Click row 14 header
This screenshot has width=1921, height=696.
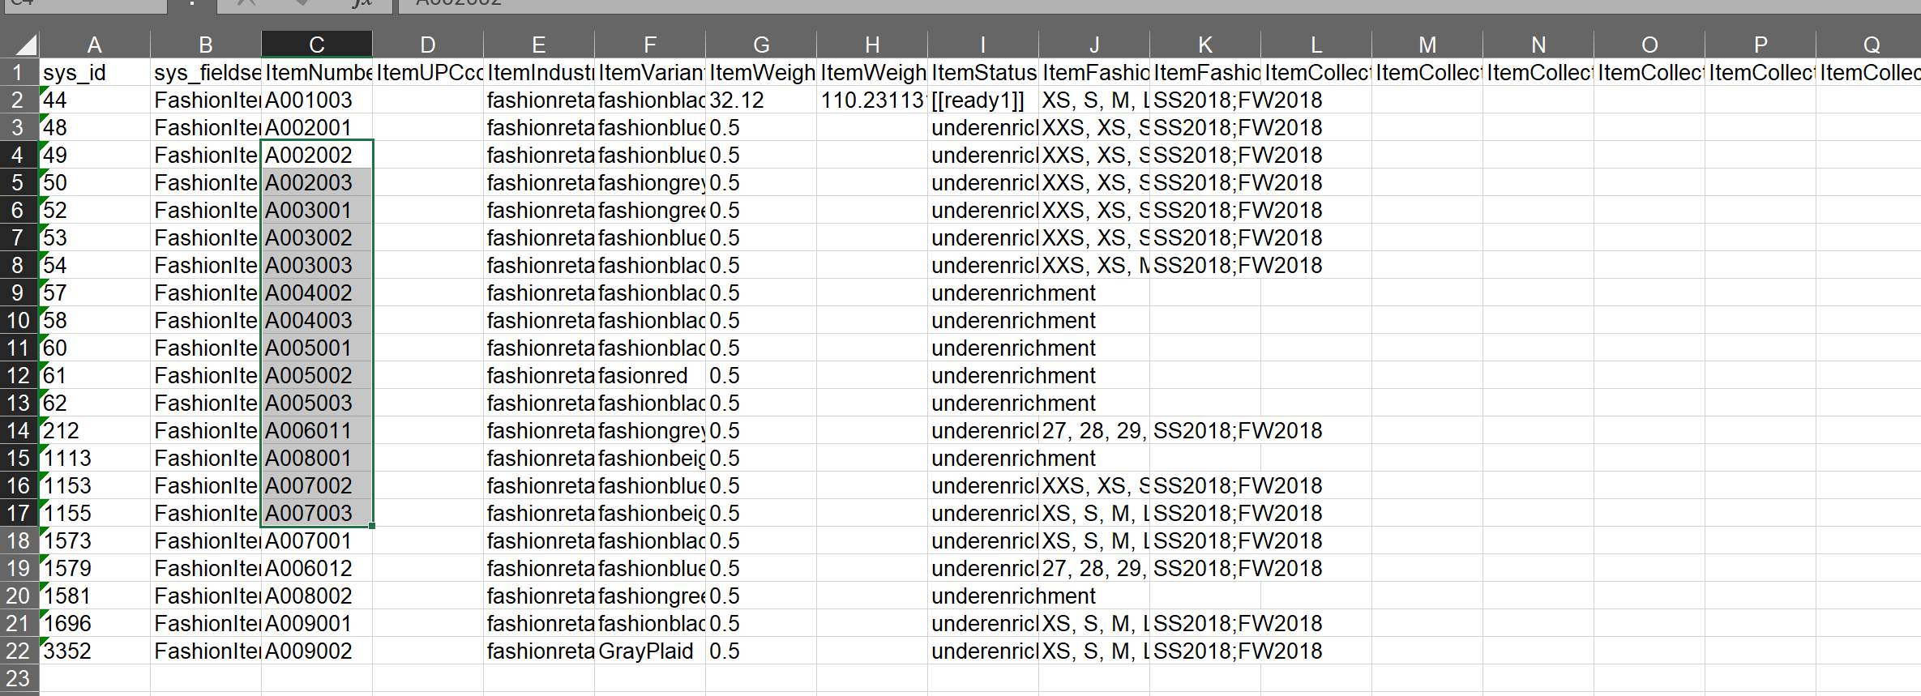point(18,431)
